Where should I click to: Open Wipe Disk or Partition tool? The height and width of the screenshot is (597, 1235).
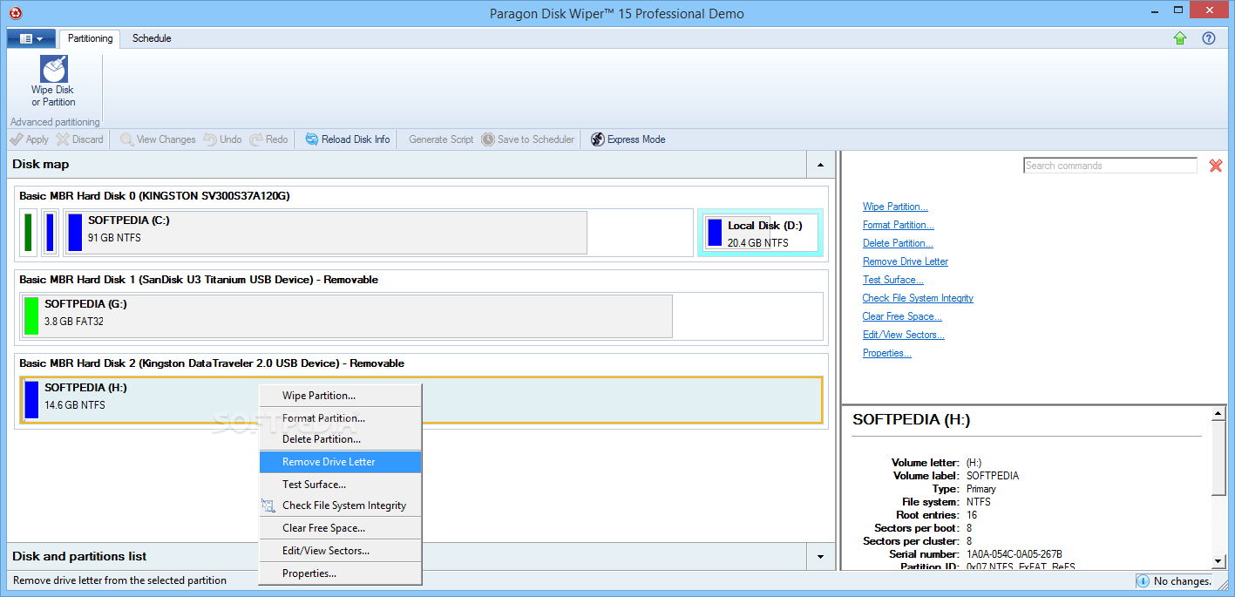click(x=53, y=82)
